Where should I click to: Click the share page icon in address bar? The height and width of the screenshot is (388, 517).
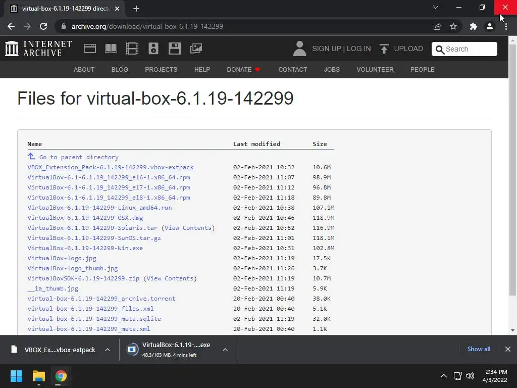437,26
